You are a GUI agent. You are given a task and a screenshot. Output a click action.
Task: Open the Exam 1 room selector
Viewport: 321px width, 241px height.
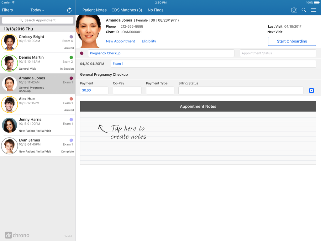pos(118,64)
